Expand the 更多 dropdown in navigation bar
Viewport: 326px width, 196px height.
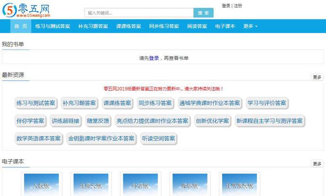tap(250, 26)
